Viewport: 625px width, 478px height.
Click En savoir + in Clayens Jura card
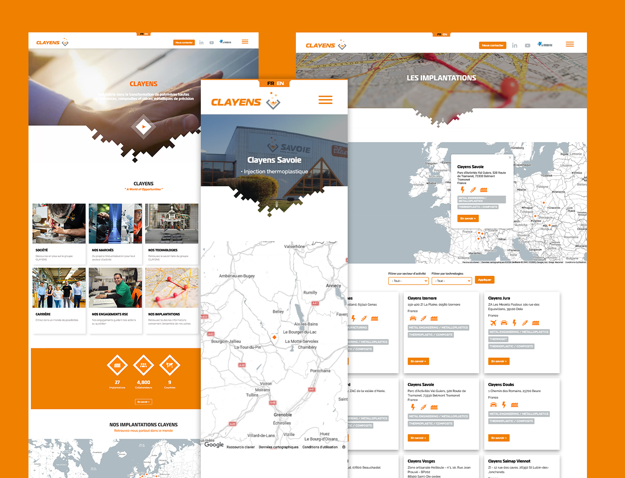[499, 361]
